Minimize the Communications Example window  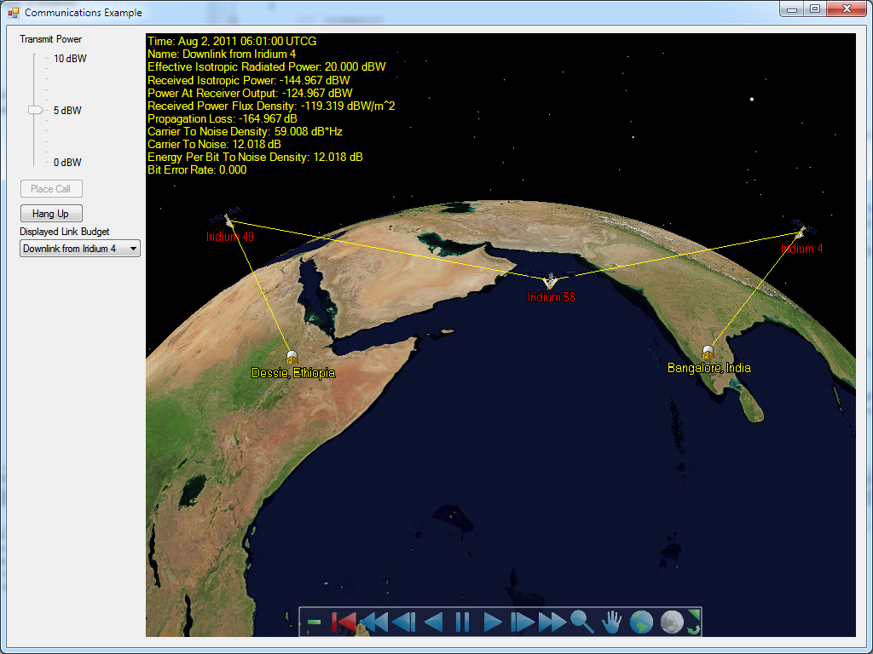(x=792, y=9)
